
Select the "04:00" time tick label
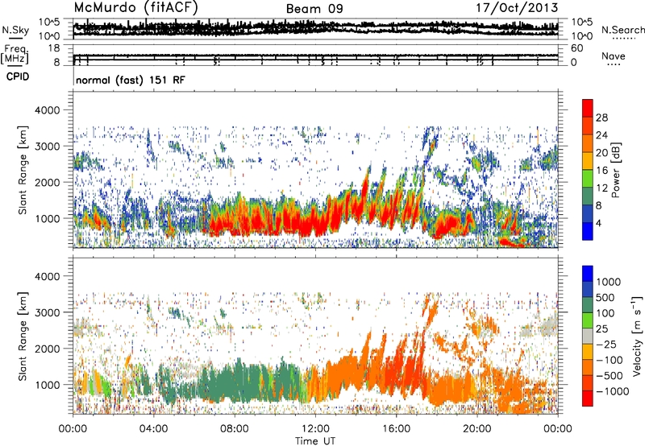pos(153,429)
